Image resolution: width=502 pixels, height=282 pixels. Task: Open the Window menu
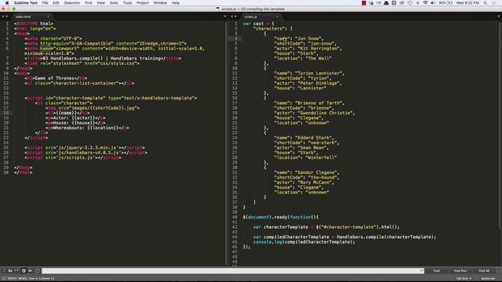[x=160, y=3]
